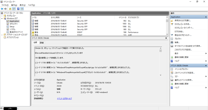Screen dimensions: 208x110
Task: Expand アプリケーションとサービス ログ node
Action: click(2, 35)
